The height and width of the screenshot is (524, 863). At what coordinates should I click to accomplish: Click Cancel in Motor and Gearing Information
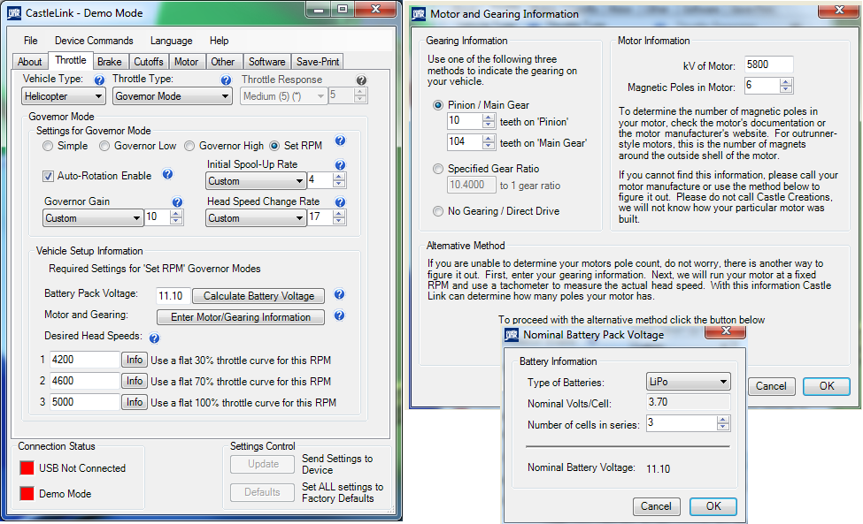click(771, 385)
